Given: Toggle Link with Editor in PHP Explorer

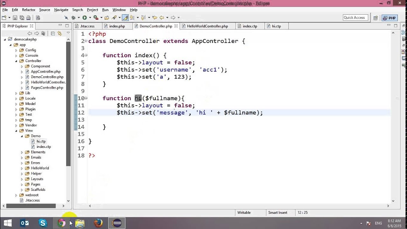Looking at the screenshot, I should pos(59,33).
